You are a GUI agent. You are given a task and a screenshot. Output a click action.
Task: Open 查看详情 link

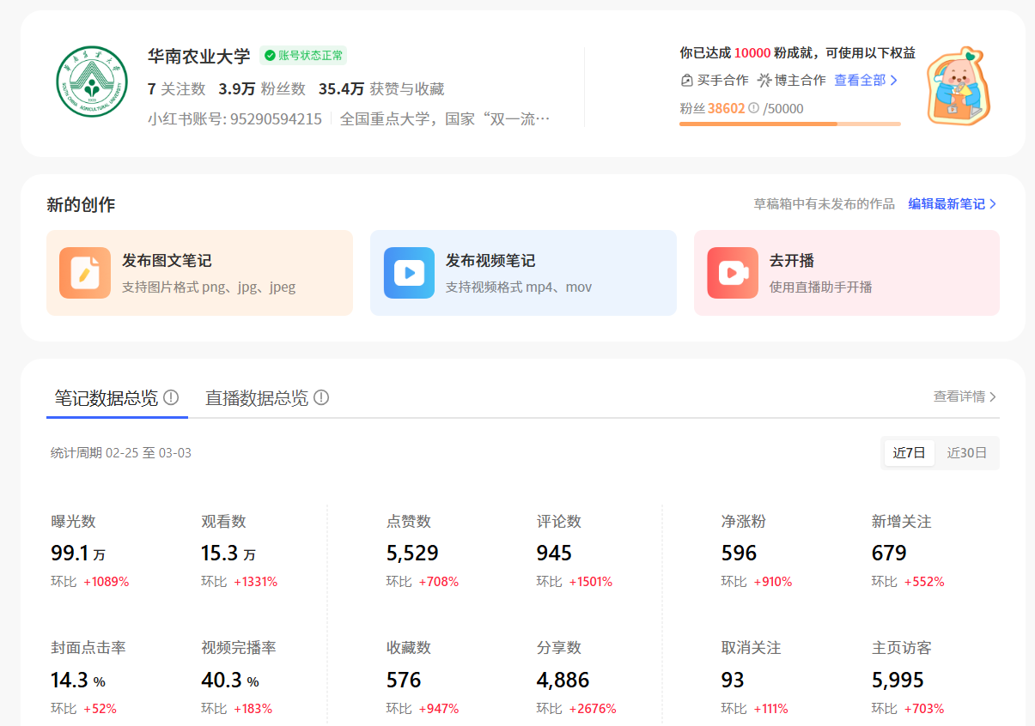(959, 396)
